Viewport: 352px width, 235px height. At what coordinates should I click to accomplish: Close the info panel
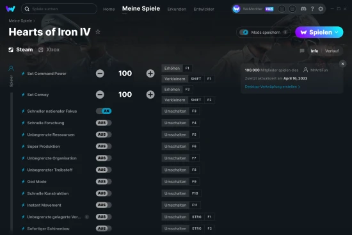(342, 64)
